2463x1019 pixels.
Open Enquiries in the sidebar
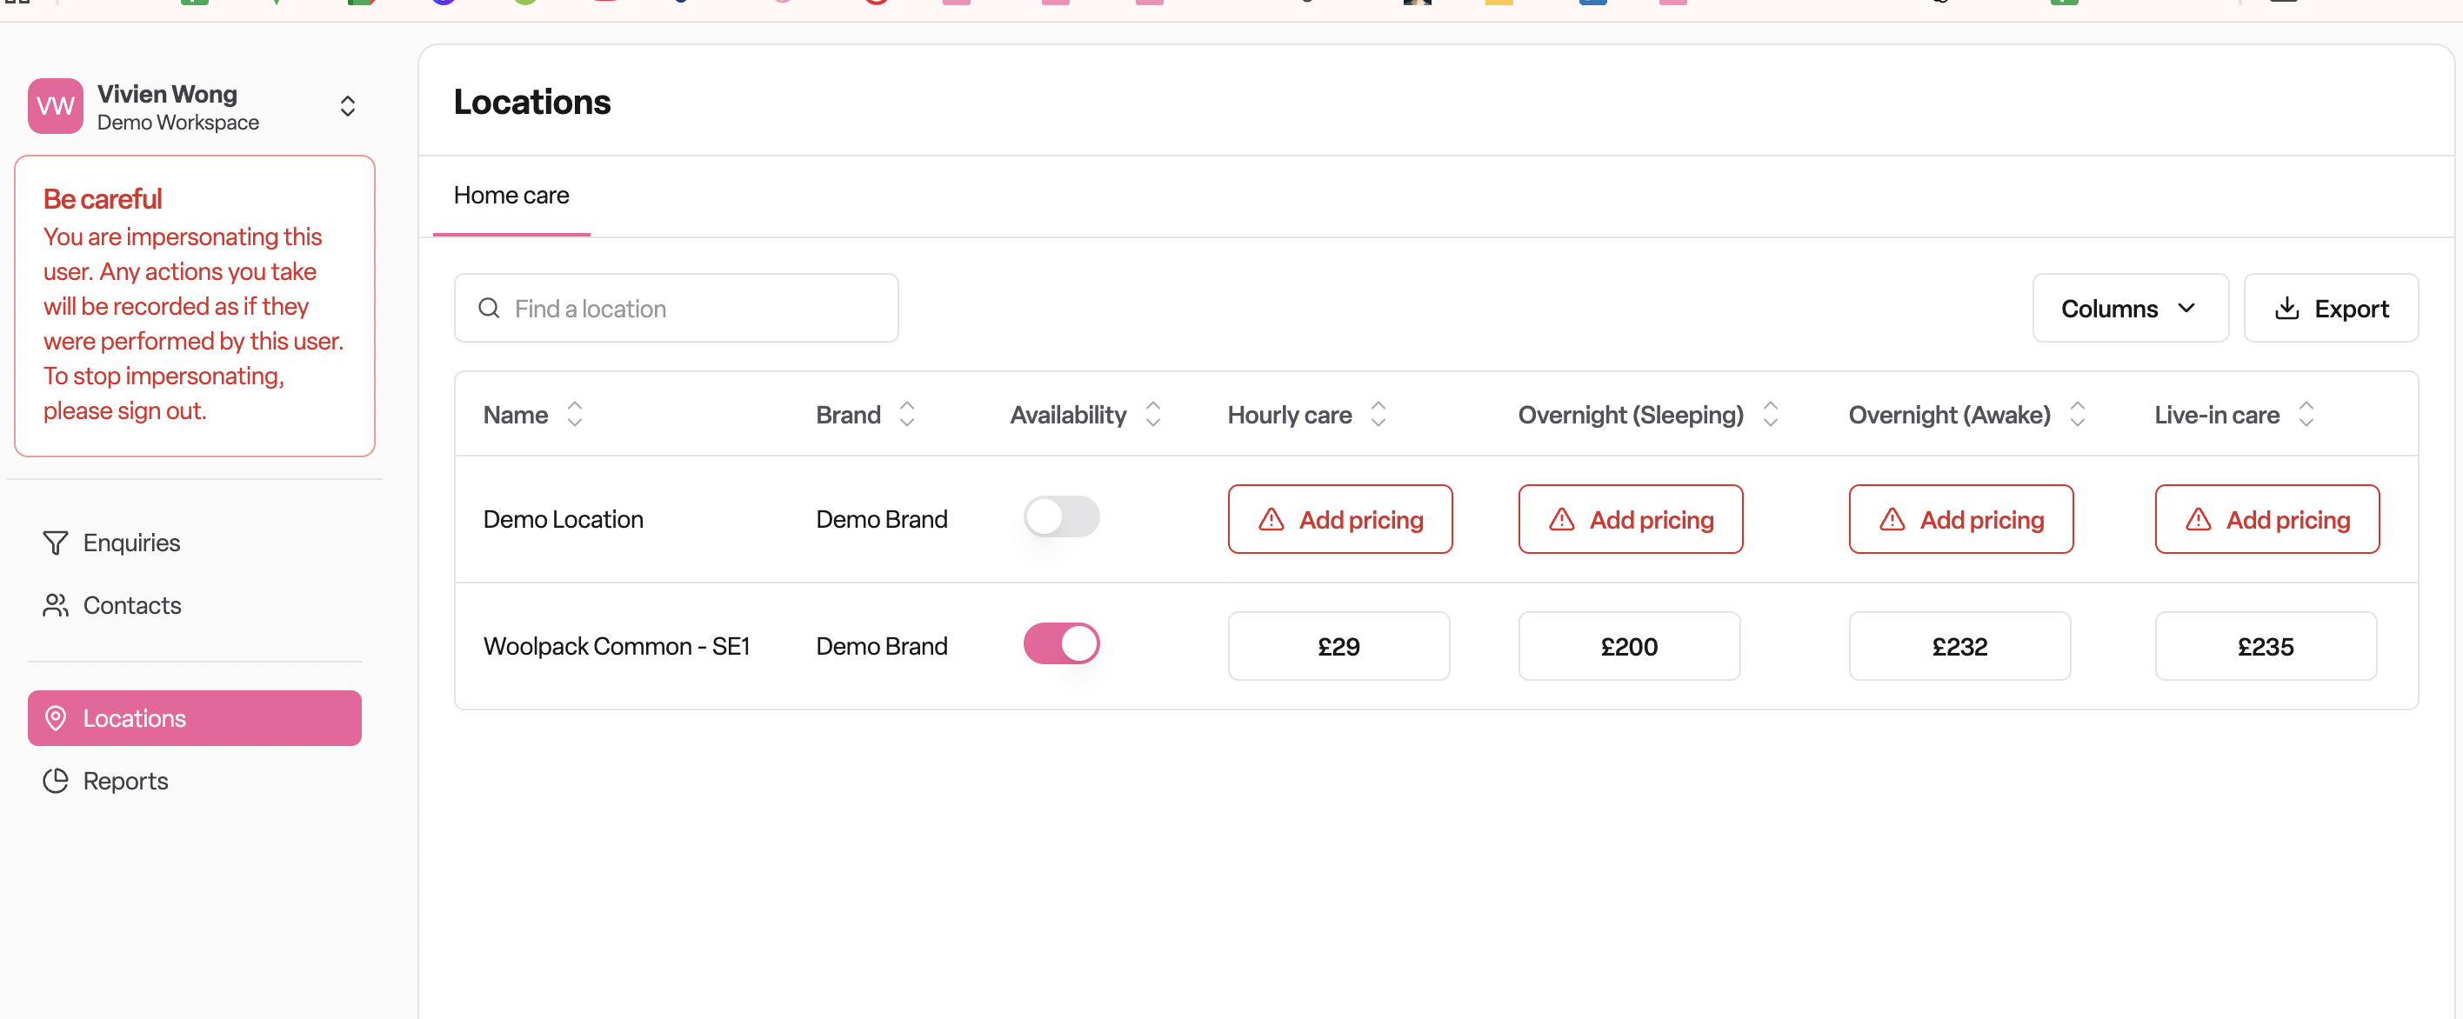click(x=195, y=543)
